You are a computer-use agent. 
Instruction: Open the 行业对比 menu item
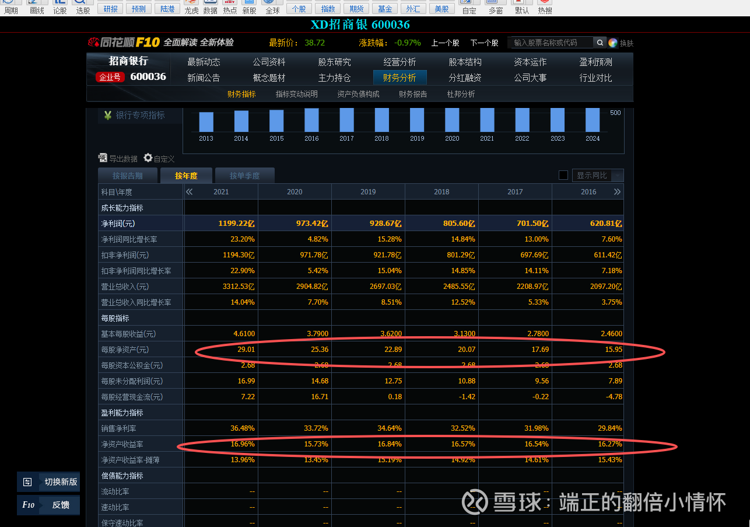coord(595,78)
